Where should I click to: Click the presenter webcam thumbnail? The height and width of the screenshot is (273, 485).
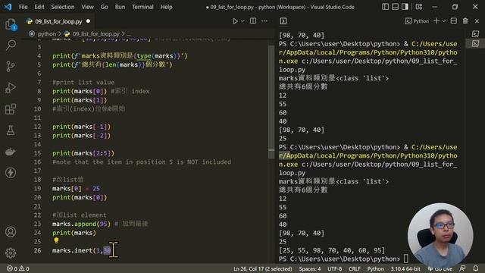[440, 234]
